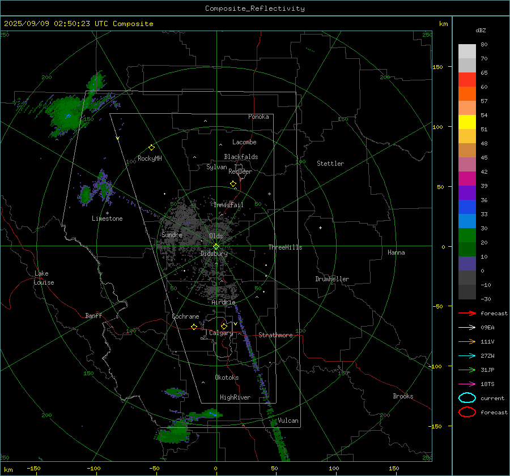Click the green 31JP arrow in legend
Image resolution: width=510 pixels, height=476 pixels.
467,370
